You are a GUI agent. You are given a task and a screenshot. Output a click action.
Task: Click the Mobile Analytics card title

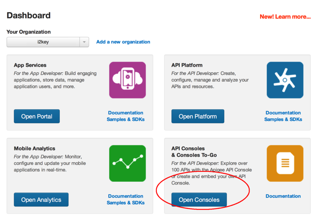(35, 149)
